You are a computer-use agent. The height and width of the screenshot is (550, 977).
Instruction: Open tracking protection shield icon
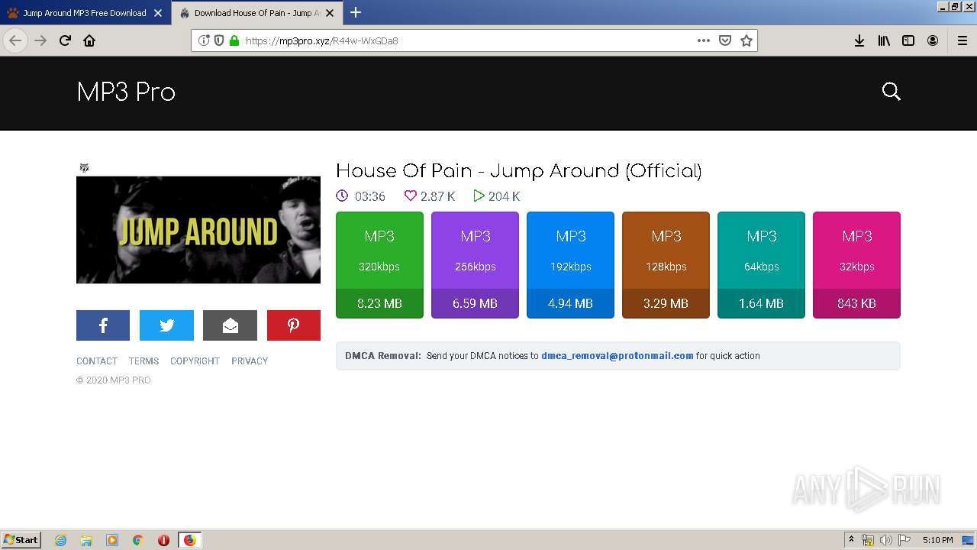click(x=219, y=40)
